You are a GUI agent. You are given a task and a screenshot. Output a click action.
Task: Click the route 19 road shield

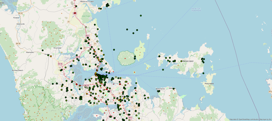coord(73,95)
